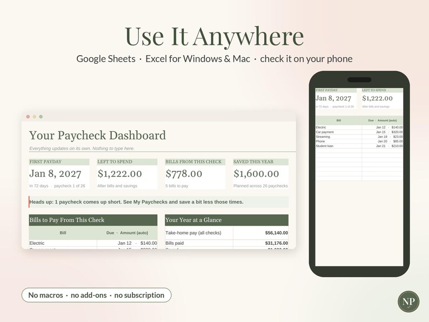
Task: Select the BILLS FROM THIS CHECK header
Action: [195, 162]
